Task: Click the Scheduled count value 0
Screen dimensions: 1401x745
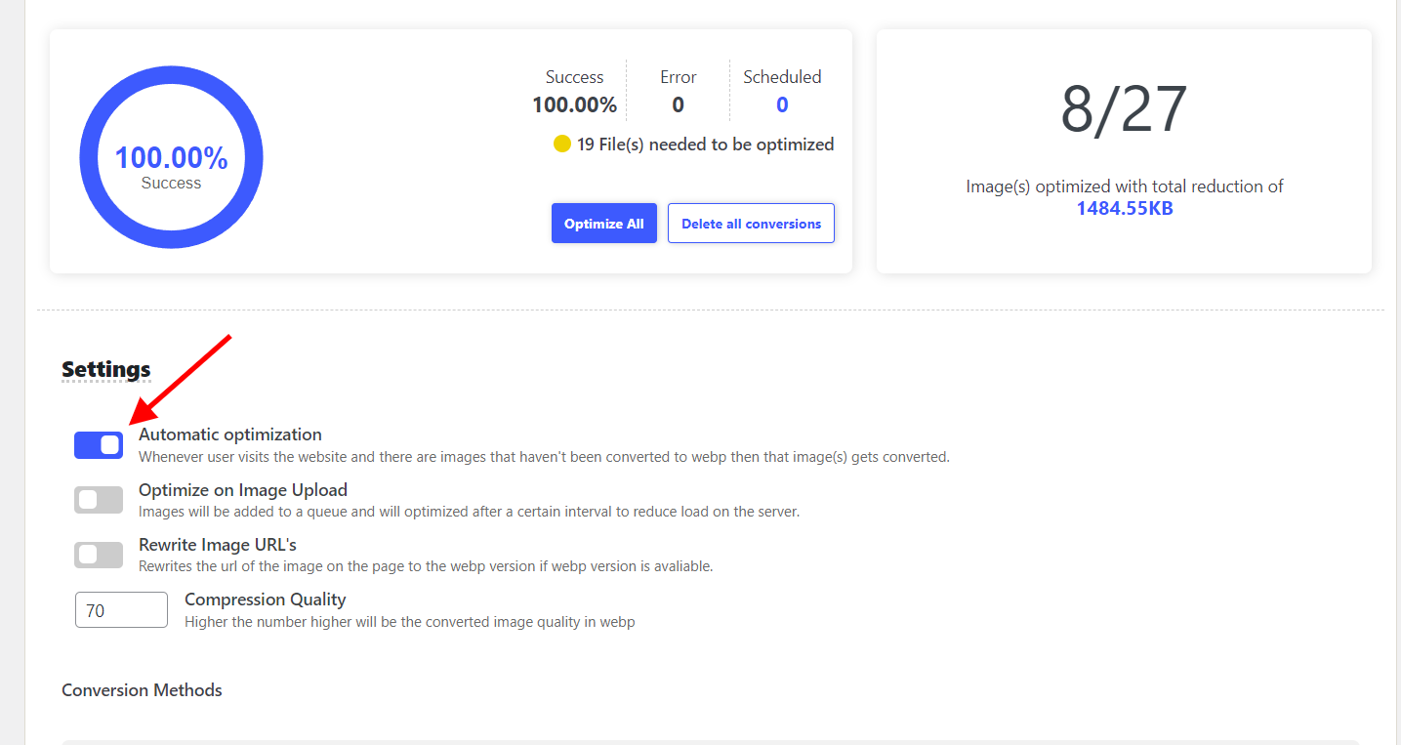Action: (782, 104)
